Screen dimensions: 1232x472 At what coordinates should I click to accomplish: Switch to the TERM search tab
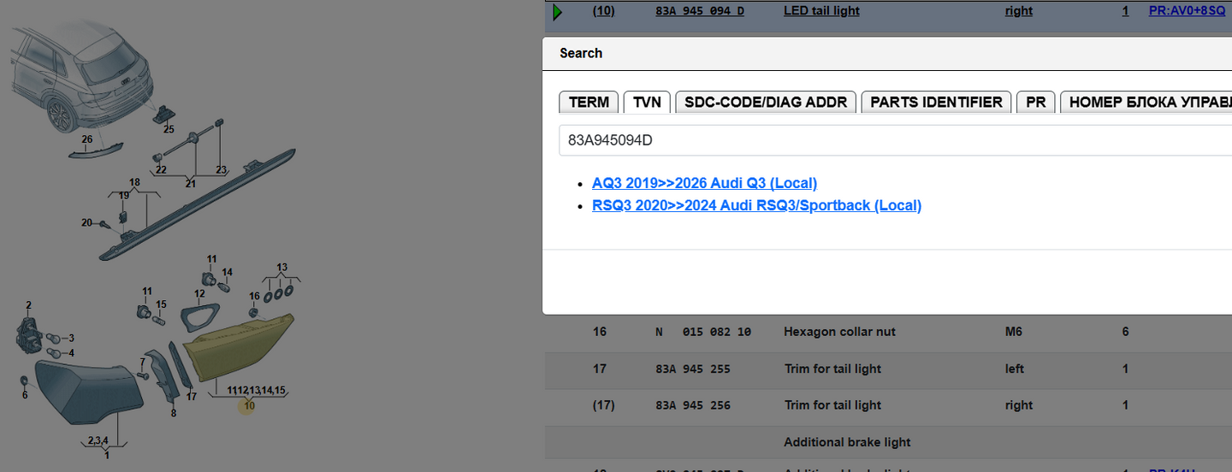point(589,102)
